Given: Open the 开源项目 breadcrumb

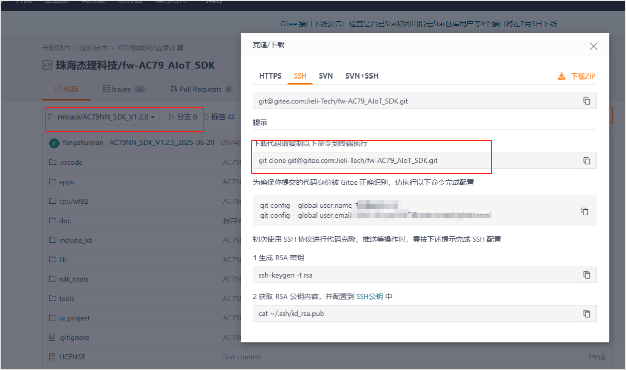Looking at the screenshot, I should [56, 48].
